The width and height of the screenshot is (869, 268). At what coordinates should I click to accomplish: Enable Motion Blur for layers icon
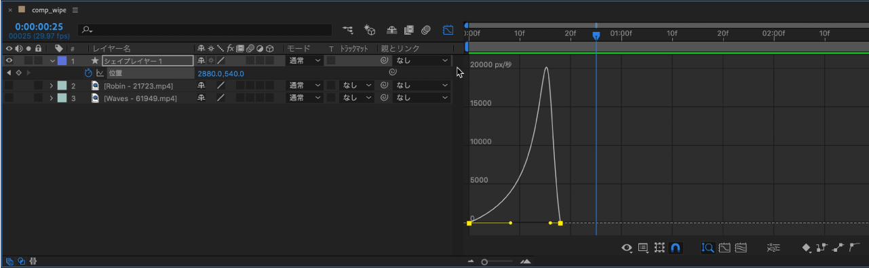[426, 30]
